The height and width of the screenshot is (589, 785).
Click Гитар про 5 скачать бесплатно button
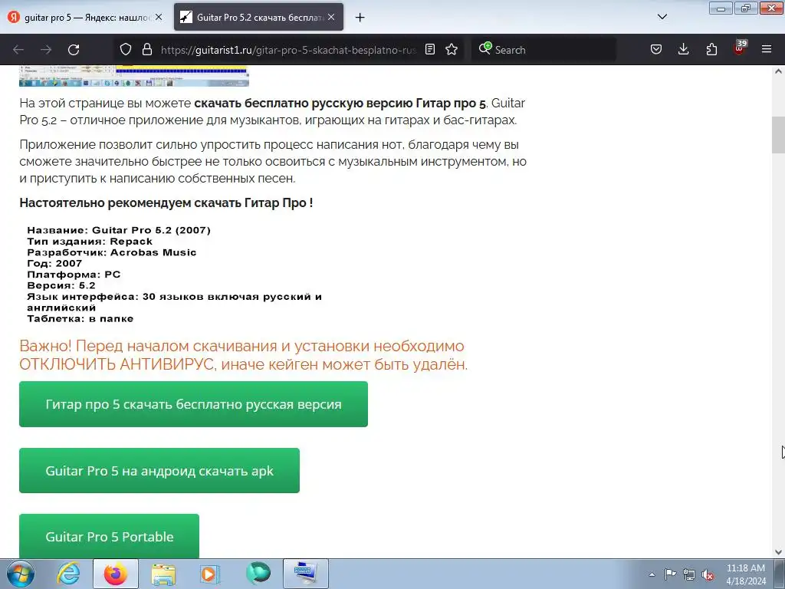193,404
